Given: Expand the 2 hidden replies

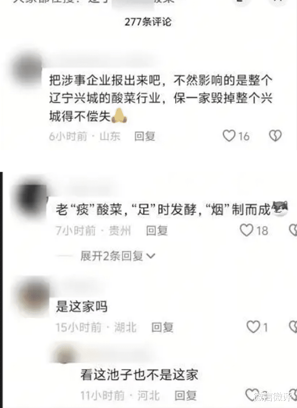Looking at the screenshot, I should click(112, 256).
